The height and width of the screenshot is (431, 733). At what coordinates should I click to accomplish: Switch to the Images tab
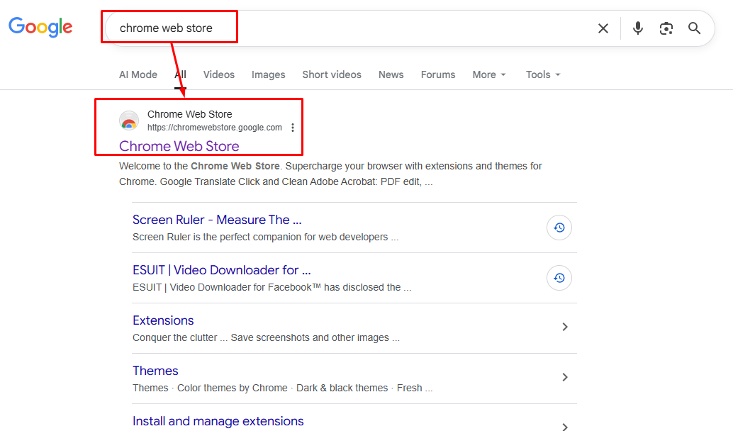click(x=268, y=74)
